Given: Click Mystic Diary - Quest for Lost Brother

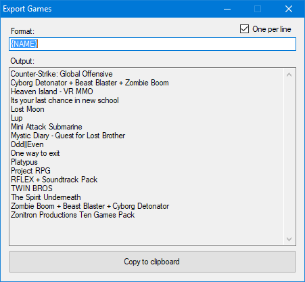Looking at the screenshot, I should point(68,136).
